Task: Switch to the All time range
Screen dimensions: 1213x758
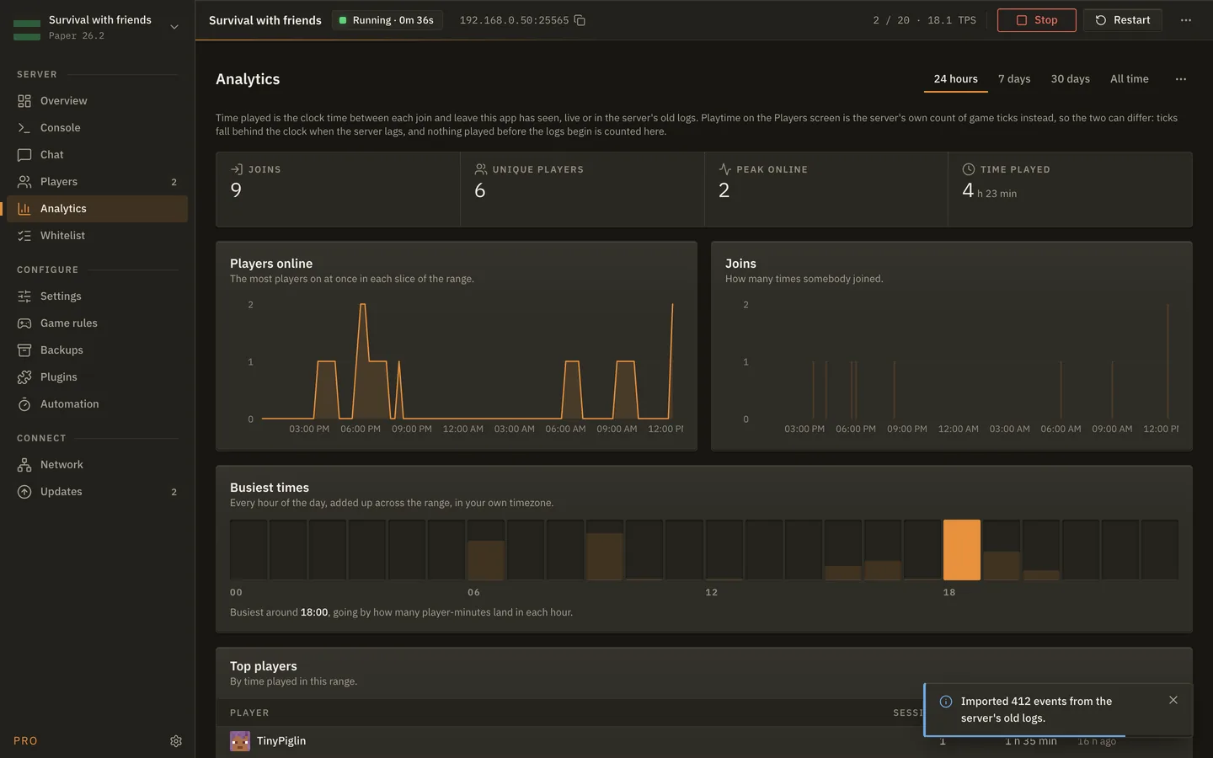Action: (x=1130, y=79)
